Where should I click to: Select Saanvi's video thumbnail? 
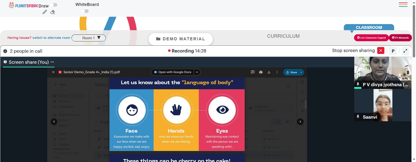[383, 105]
